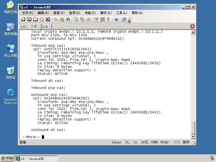Click r2 - SecureCRT taskbar button
The width and height of the screenshot is (216, 162).
click(x=36, y=159)
